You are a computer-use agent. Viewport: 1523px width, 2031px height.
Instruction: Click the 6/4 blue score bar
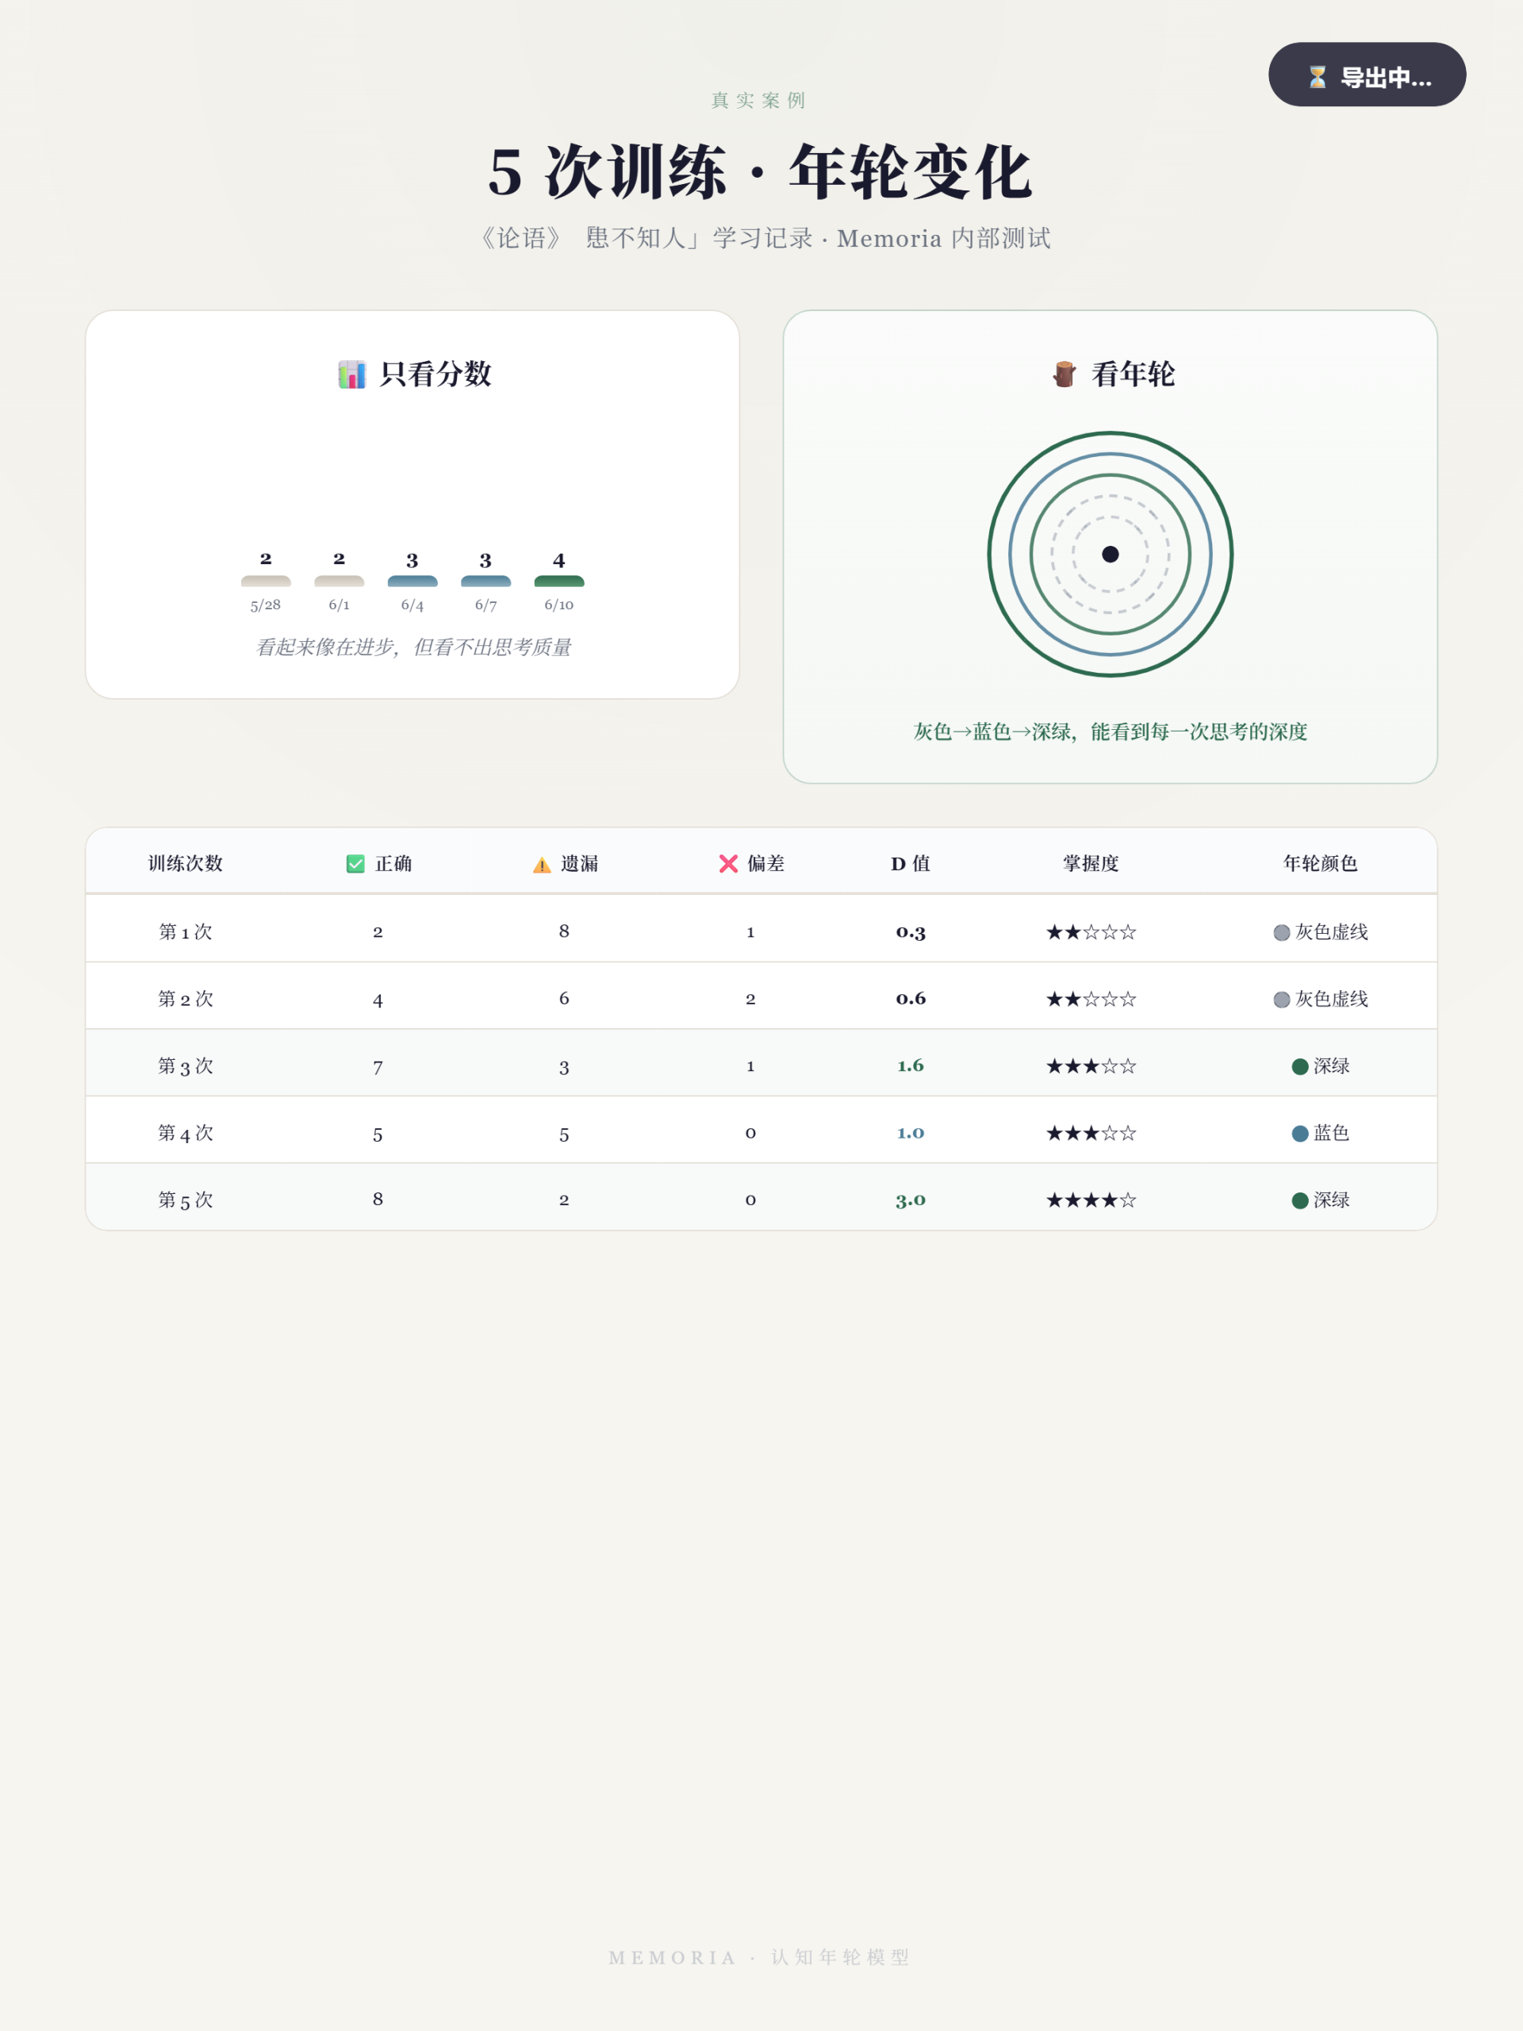[412, 582]
